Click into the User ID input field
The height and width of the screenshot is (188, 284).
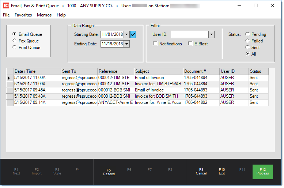point(190,34)
